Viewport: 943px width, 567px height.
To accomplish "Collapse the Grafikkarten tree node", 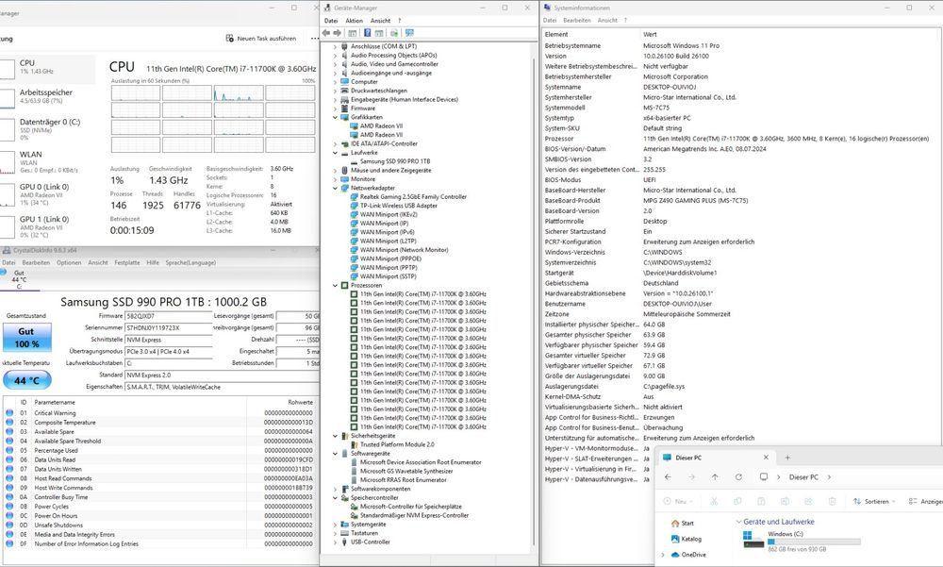I will tap(335, 117).
